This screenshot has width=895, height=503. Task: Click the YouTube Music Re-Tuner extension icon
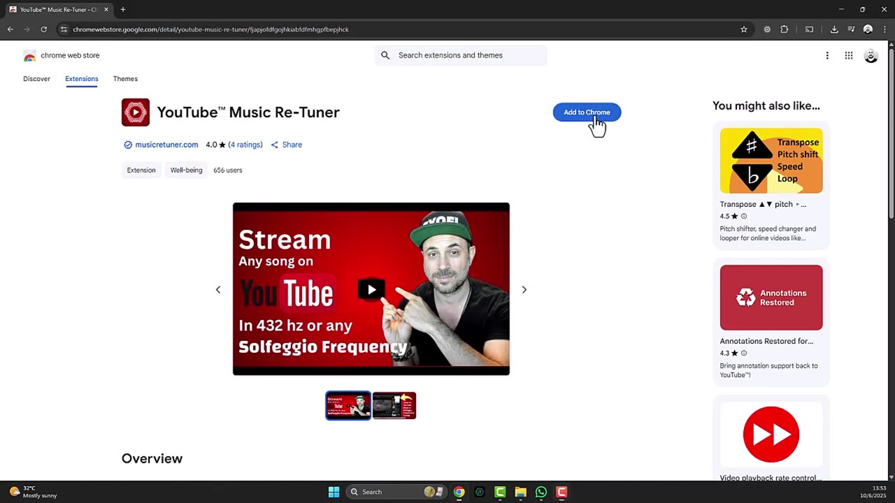coord(136,112)
